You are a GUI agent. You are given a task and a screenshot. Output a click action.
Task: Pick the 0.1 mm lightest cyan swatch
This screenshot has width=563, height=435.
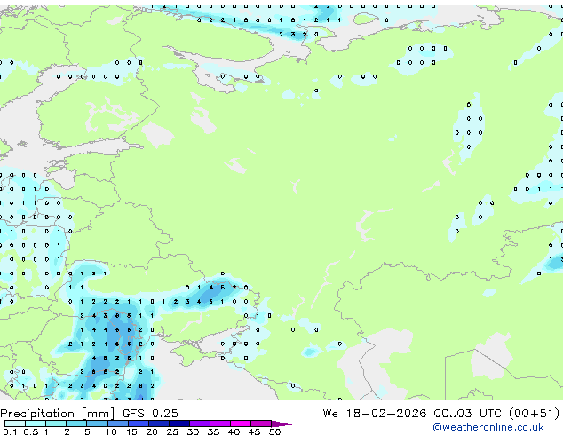coord(15,423)
